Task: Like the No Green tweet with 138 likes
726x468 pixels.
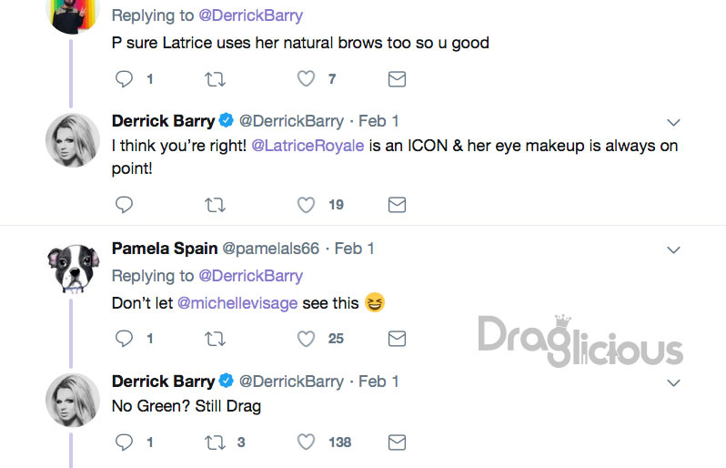Action: [306, 443]
